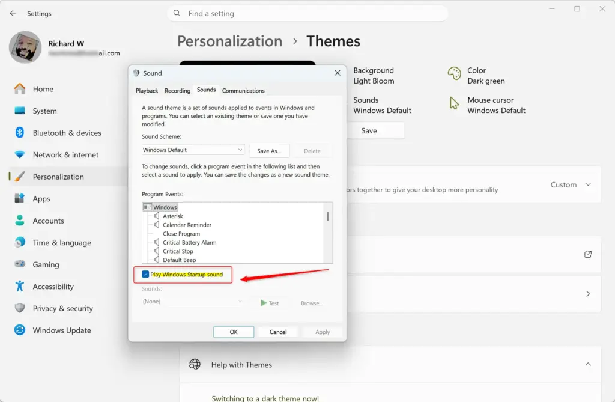Click the Bluetooth icon in sidebar
Screen dimensions: 615x402
point(20,133)
